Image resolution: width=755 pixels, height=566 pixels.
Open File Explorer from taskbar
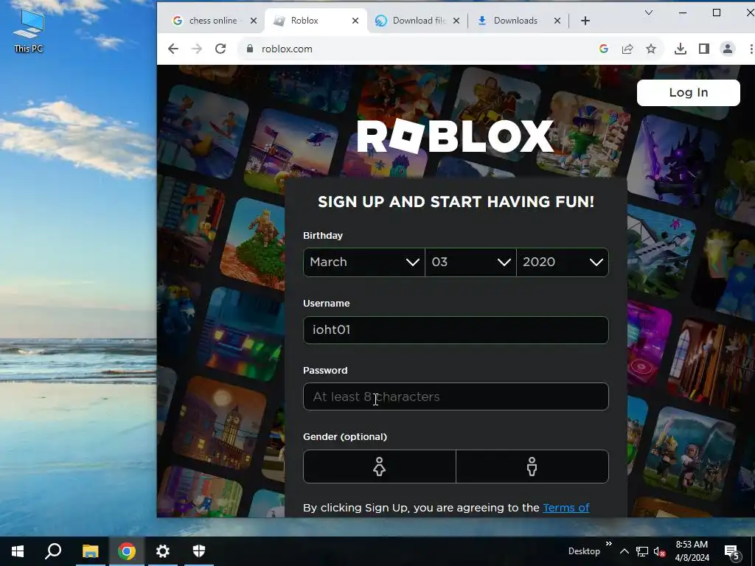90,551
